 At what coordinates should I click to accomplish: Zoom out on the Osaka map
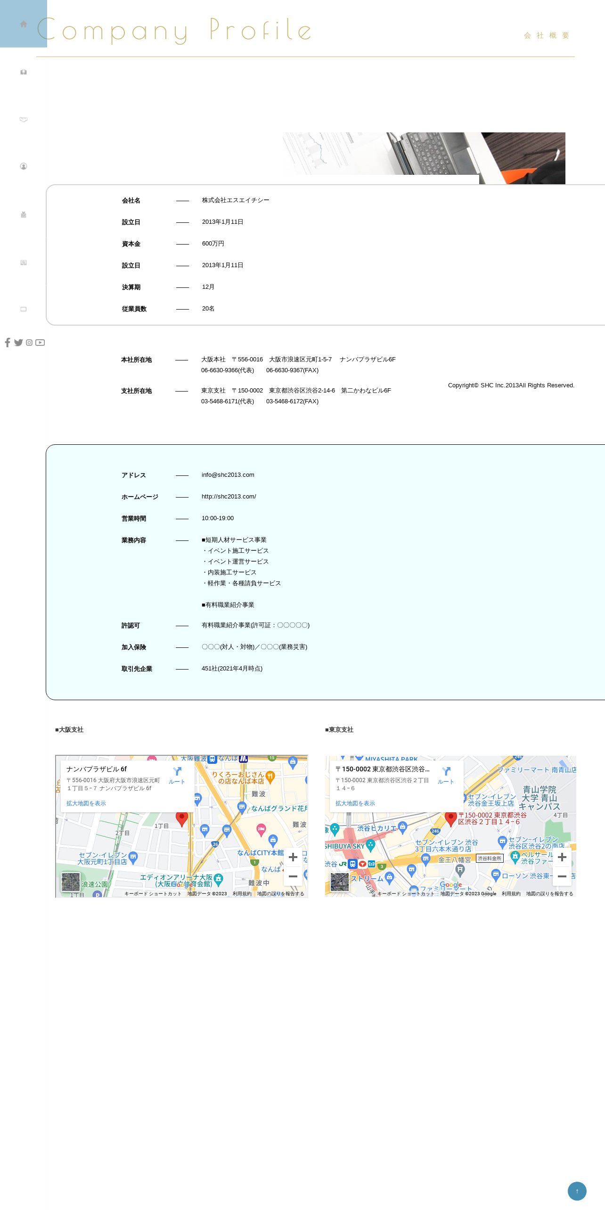point(293,876)
